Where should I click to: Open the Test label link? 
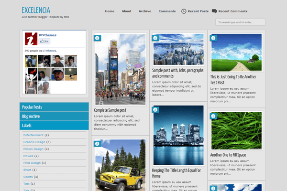(26, 184)
